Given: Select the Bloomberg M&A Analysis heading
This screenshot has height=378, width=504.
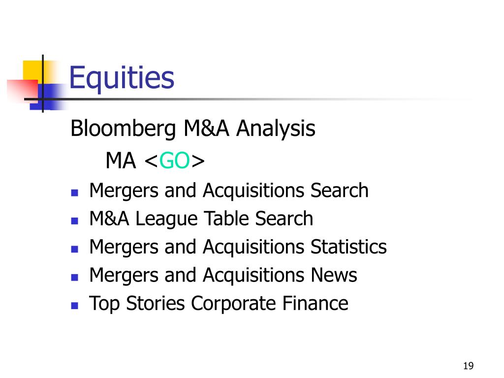Looking at the screenshot, I should click(x=192, y=128).
